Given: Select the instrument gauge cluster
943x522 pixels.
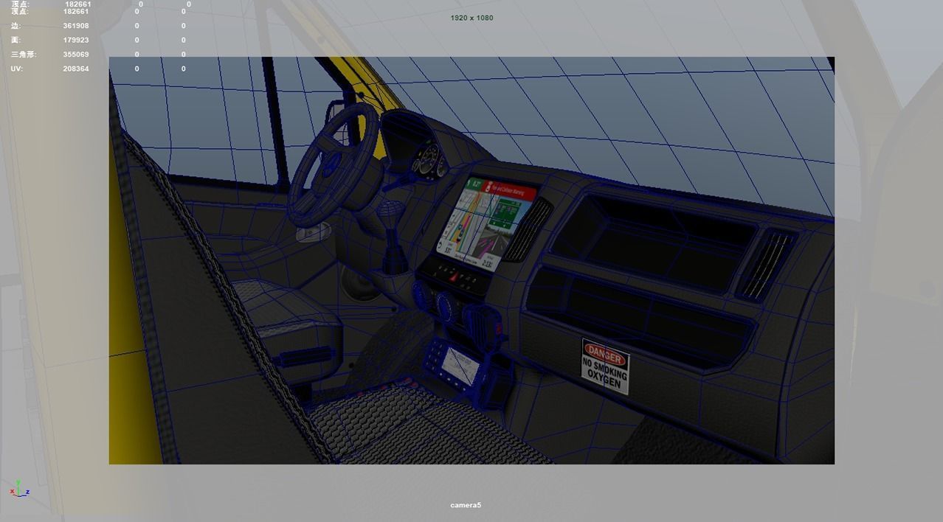Looking at the screenshot, I should point(430,160).
